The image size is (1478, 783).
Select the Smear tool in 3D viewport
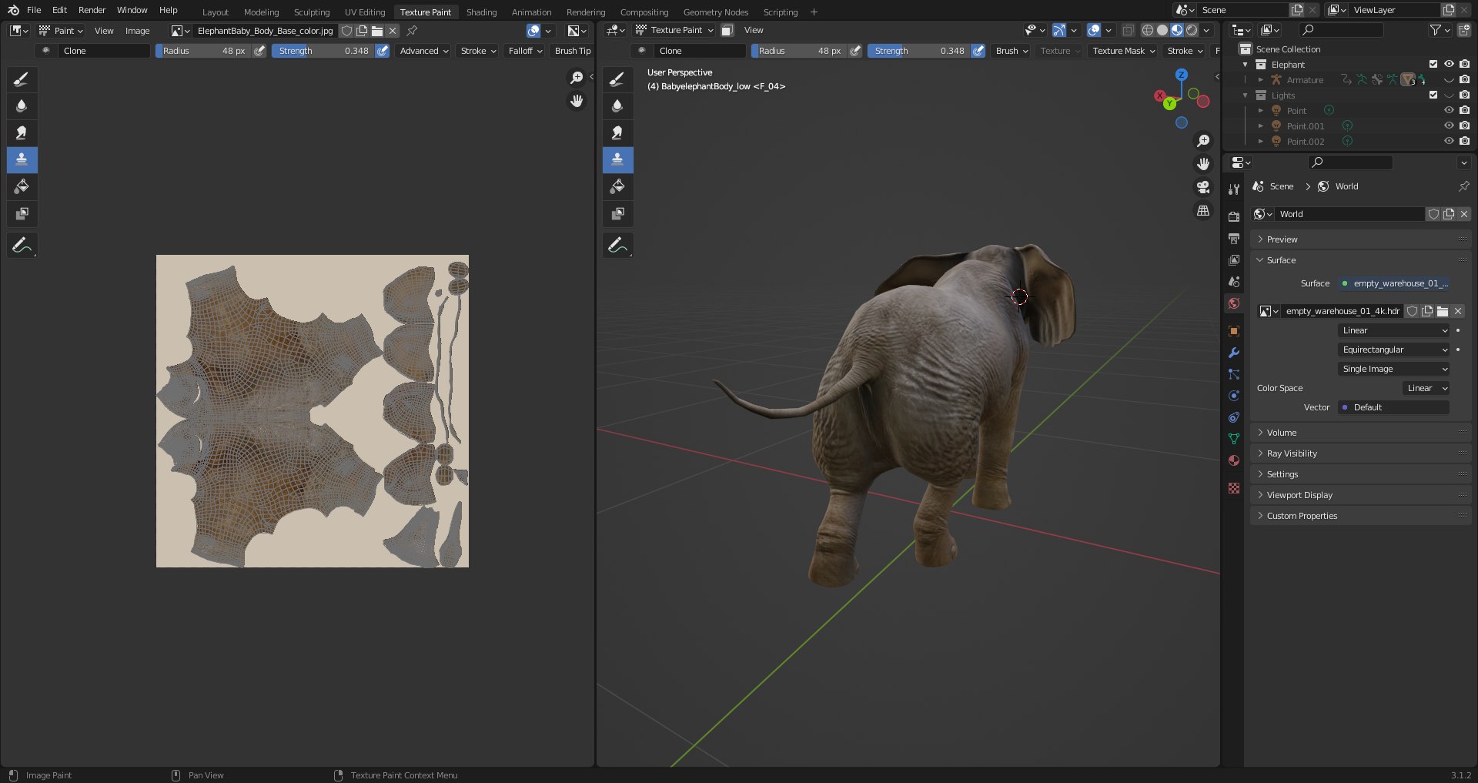[x=617, y=133]
